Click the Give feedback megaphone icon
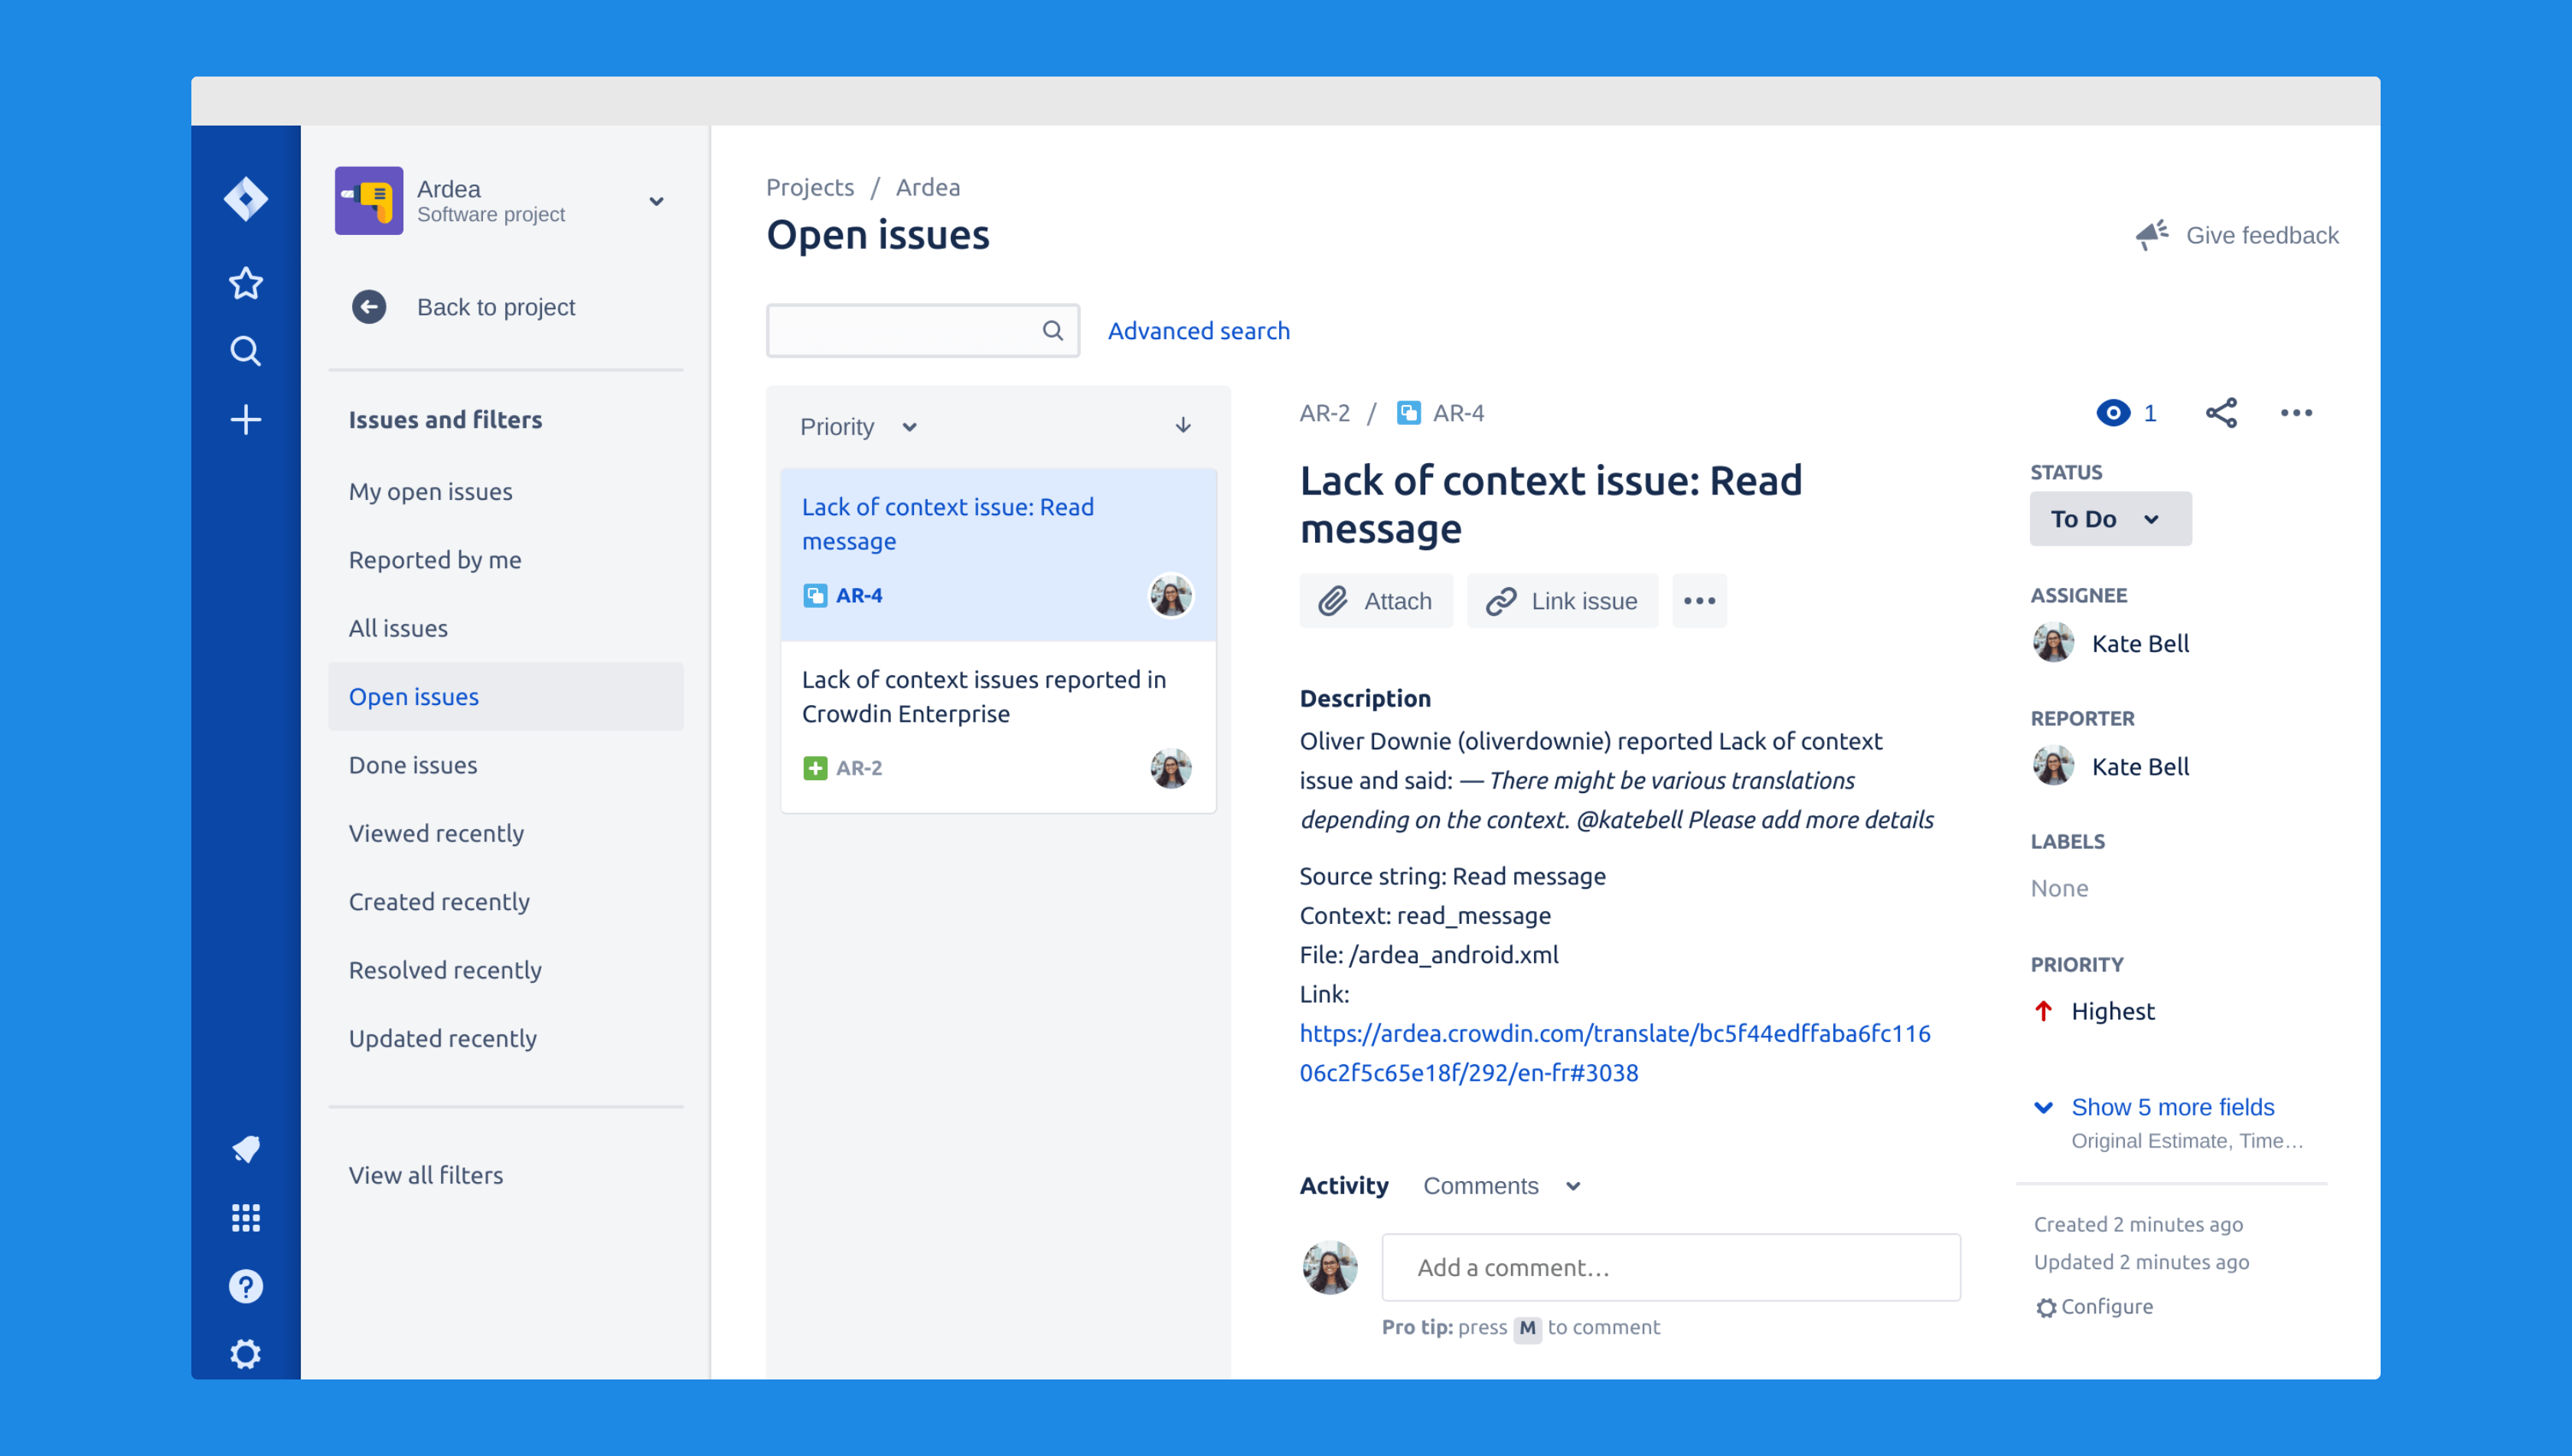This screenshot has height=1456, width=2572. (2151, 235)
